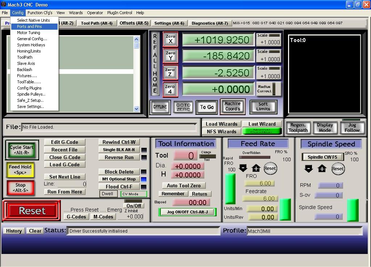This screenshot has height=267, width=371.
Task: Click the Auto Tool Zero button
Action: (184, 185)
